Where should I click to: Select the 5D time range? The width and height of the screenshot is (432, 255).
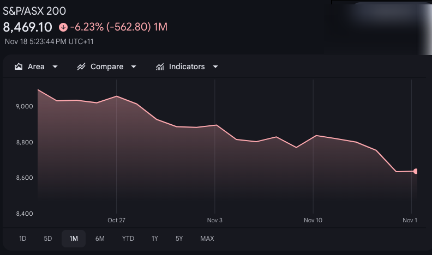tap(48, 239)
